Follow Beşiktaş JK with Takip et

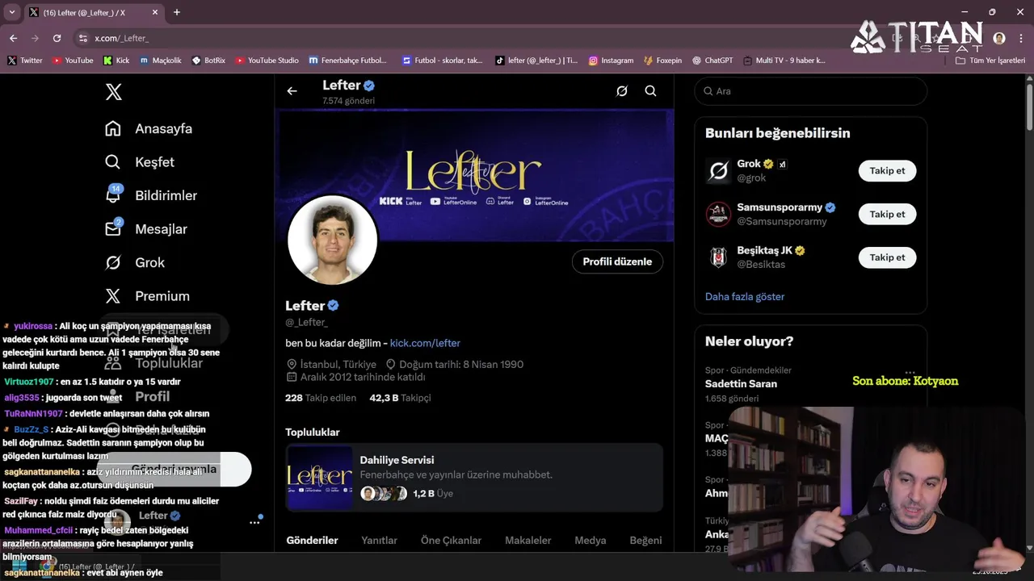point(887,257)
